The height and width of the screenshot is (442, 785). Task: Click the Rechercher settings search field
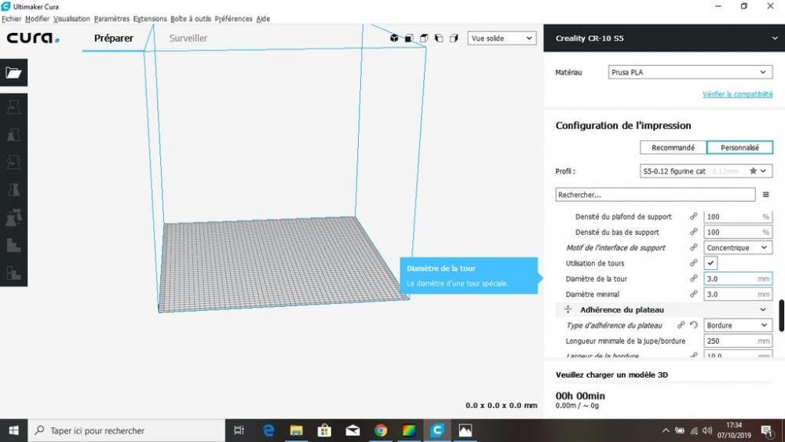[655, 195]
